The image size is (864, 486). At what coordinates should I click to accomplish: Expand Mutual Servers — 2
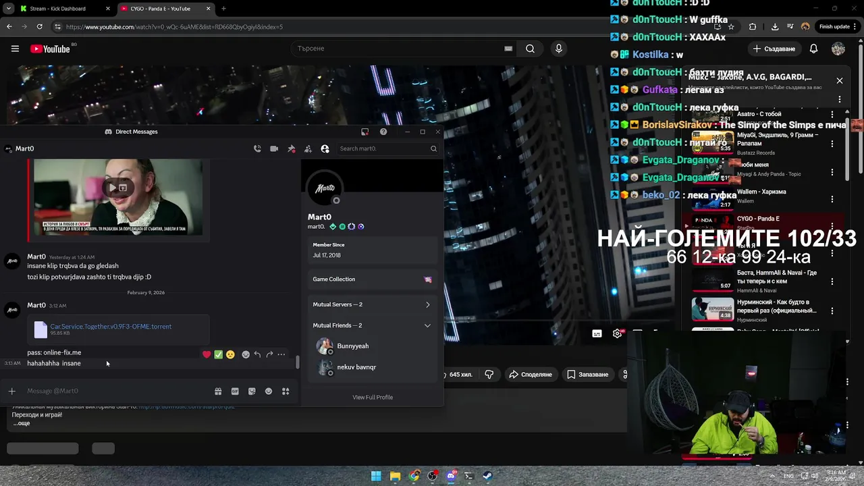point(372,304)
